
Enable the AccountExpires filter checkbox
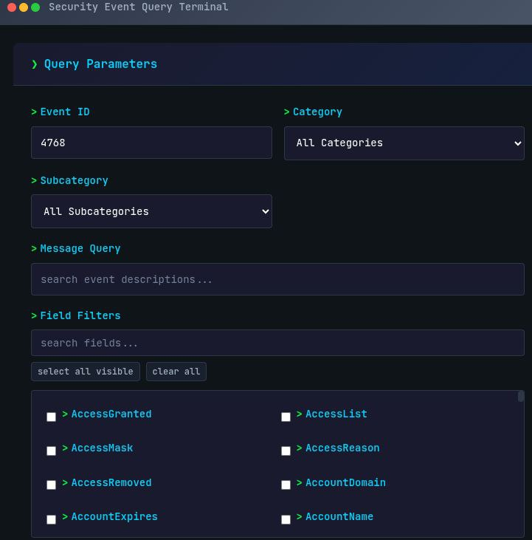pos(51,519)
